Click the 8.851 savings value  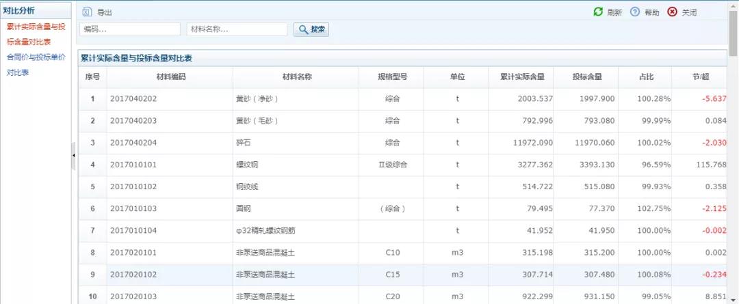click(x=716, y=296)
